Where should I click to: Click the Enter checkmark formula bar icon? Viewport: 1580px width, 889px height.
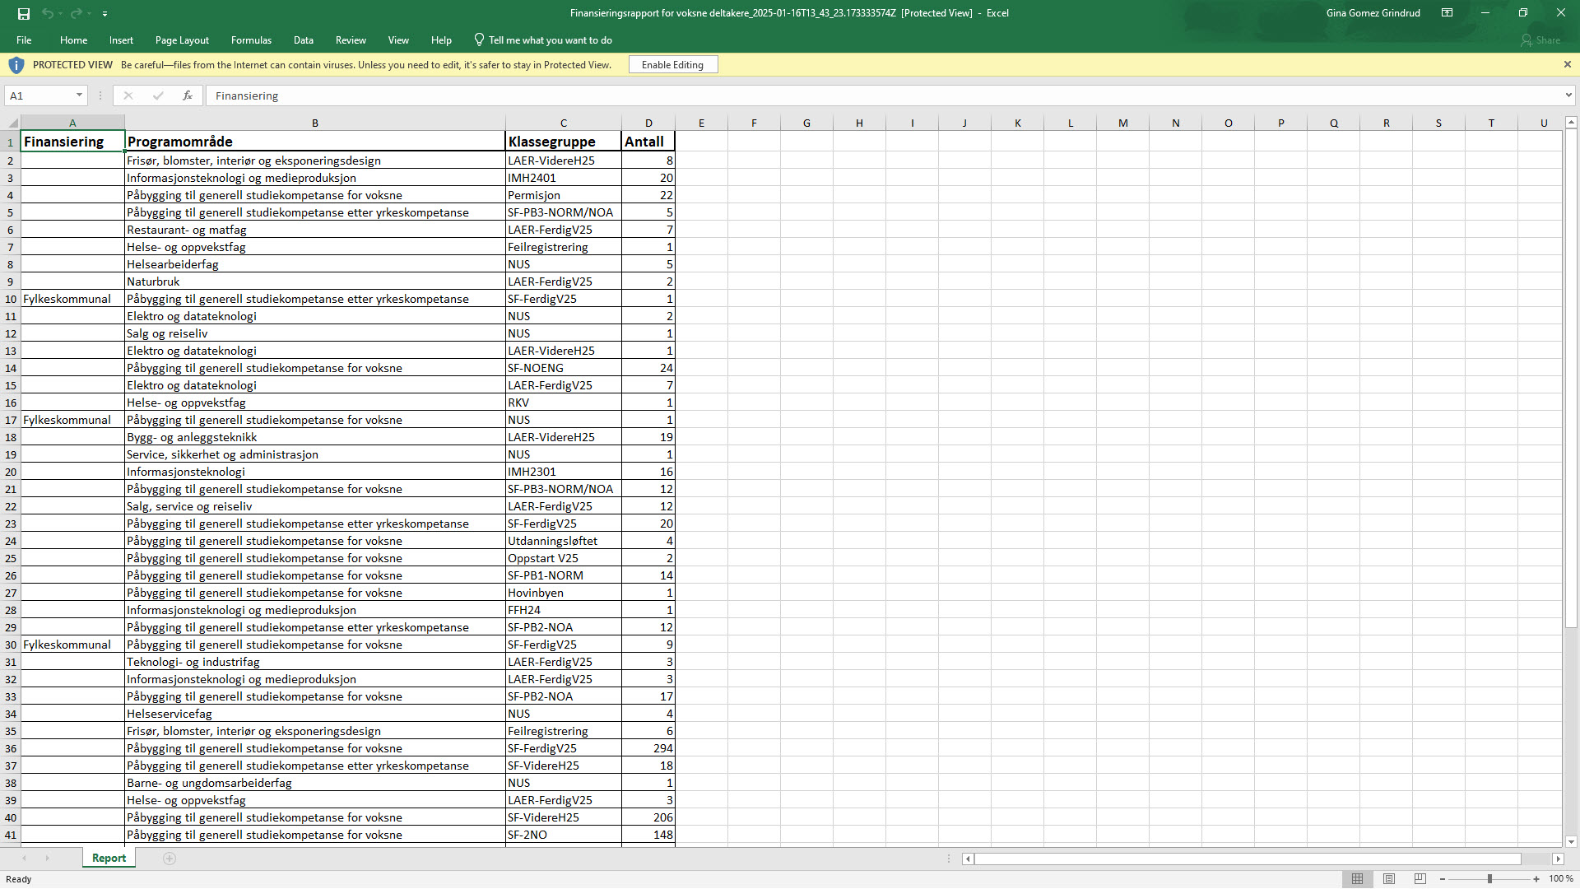(x=158, y=95)
